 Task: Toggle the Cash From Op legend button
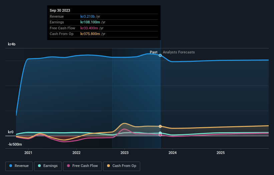coord(121,166)
